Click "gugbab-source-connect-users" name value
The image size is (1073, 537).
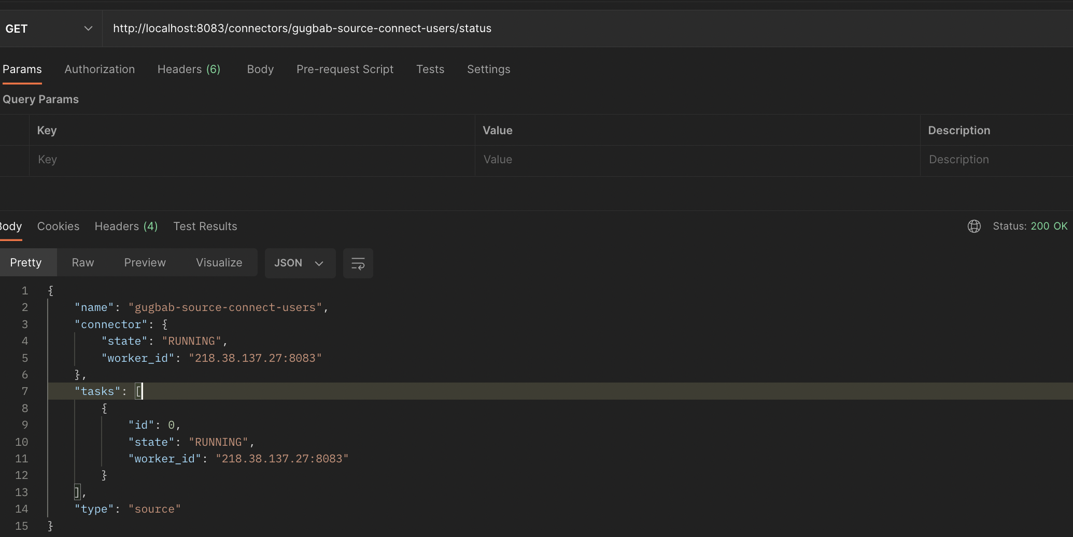click(x=225, y=307)
